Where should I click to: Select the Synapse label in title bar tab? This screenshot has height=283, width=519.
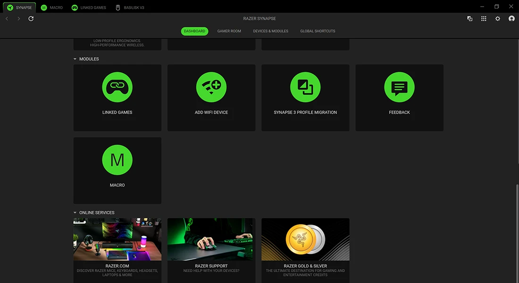click(24, 8)
